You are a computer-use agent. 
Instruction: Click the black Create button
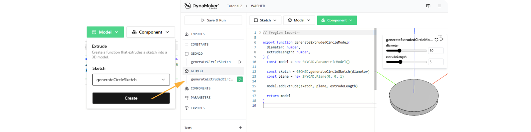click(131, 98)
